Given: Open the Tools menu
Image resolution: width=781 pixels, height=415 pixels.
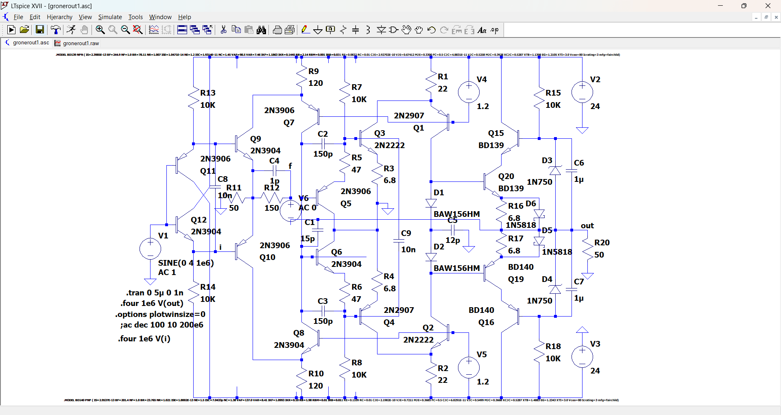Looking at the screenshot, I should click(135, 17).
